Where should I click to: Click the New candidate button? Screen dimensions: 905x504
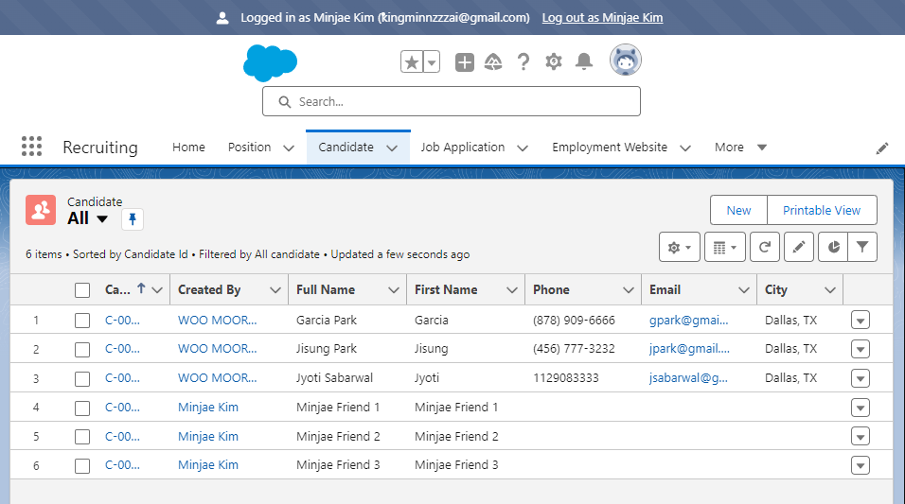coord(738,211)
